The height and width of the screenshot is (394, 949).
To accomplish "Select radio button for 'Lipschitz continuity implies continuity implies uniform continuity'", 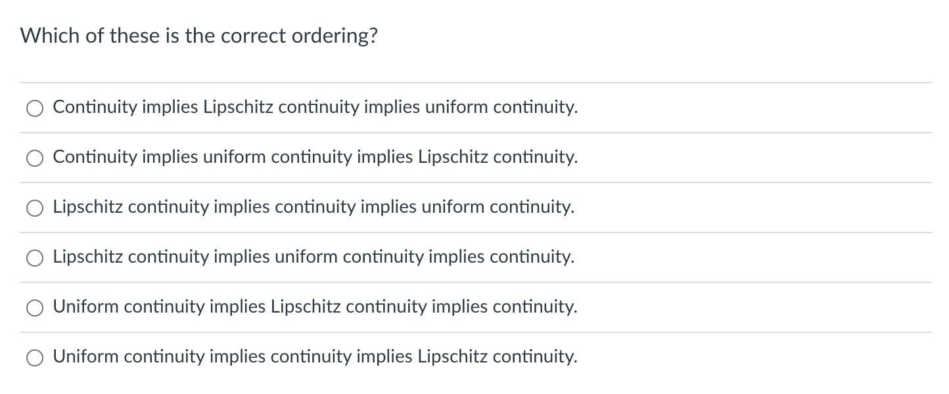I will tap(35, 208).
